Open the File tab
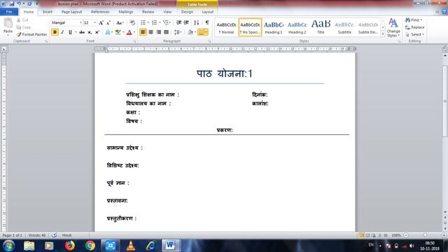This screenshot has width=448, height=252. pos(9,12)
